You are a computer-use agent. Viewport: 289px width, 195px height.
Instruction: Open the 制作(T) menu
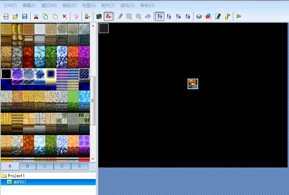click(108, 6)
